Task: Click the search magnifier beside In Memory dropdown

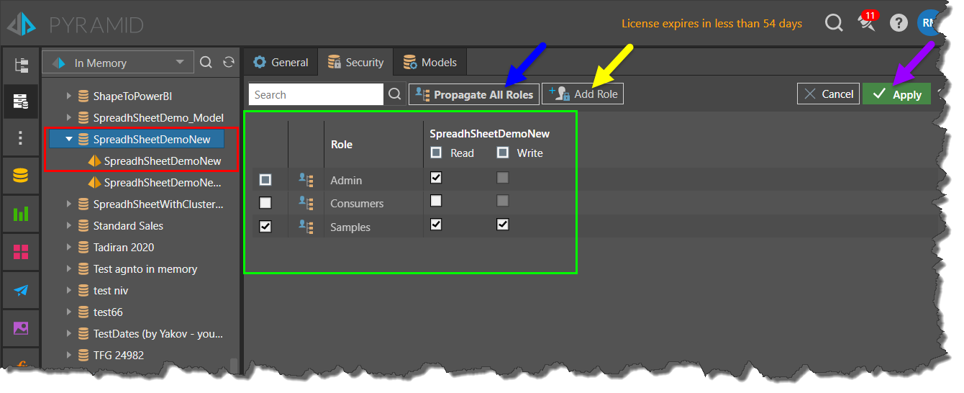Action: point(206,63)
